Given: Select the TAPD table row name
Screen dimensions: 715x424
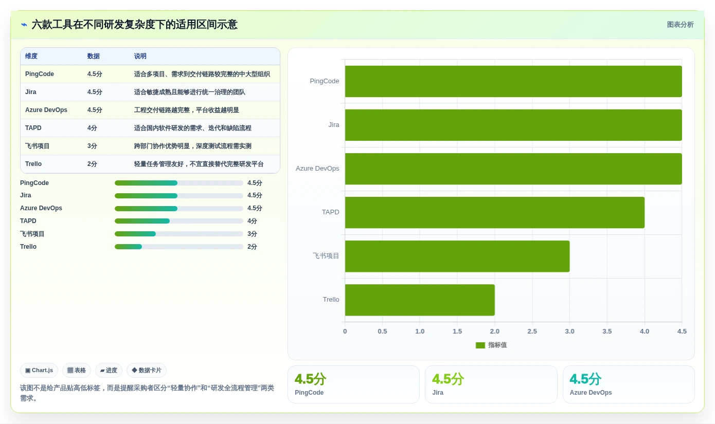Looking at the screenshot, I should click(x=33, y=128).
